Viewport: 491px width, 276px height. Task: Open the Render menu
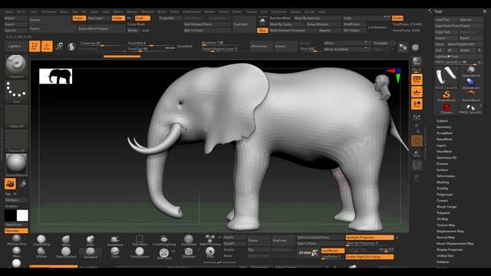coord(209,11)
